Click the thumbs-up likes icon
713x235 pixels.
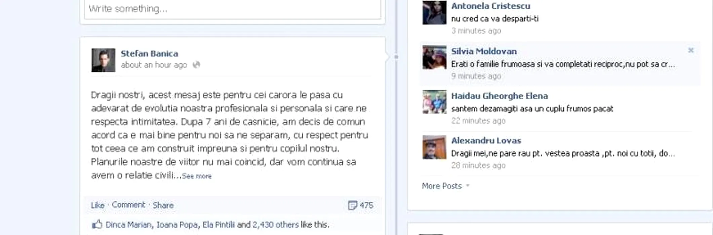point(97,224)
